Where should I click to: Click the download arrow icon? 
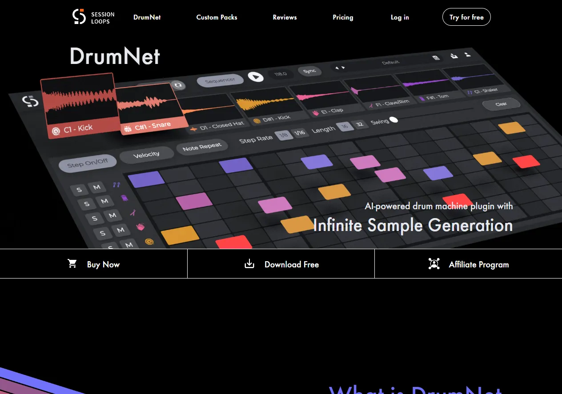(x=249, y=264)
